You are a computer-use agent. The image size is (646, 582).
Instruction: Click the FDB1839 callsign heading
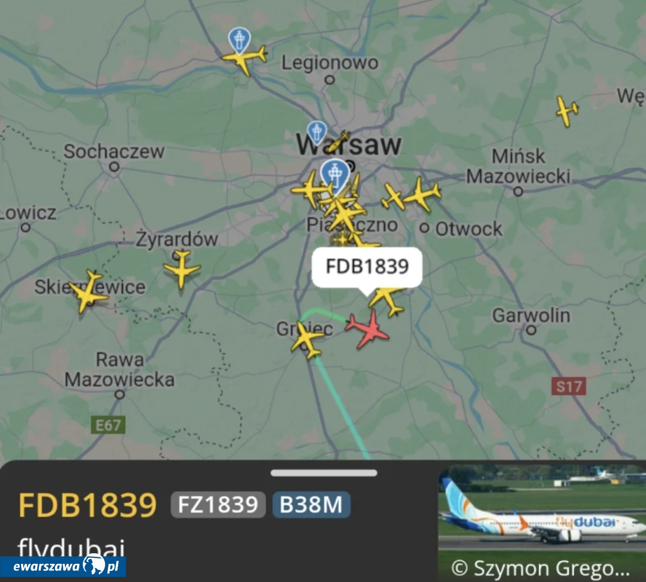pos(87,505)
